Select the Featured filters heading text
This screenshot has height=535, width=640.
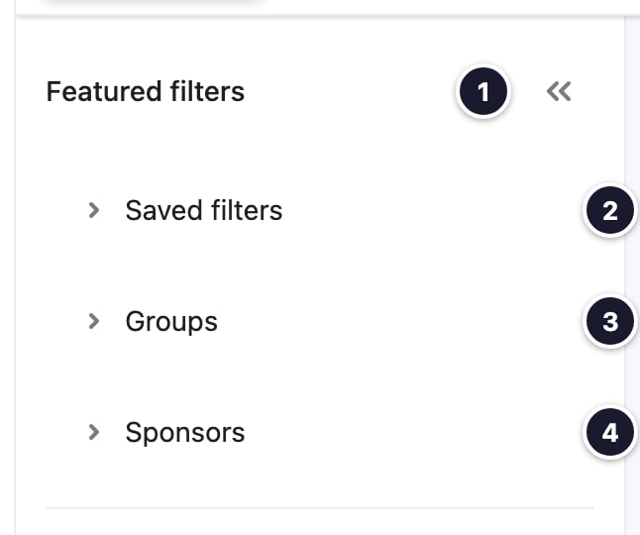click(x=146, y=91)
